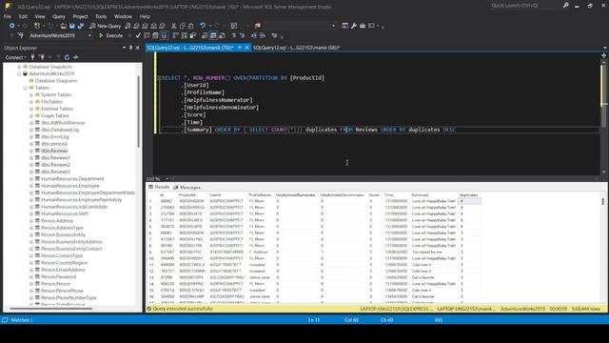
Task: Click the Properties wrench icon
Action: coord(353,26)
